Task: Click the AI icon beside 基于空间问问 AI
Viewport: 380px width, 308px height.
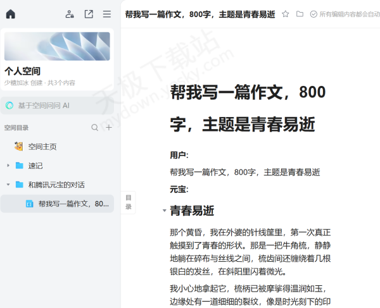Action: (x=9, y=105)
